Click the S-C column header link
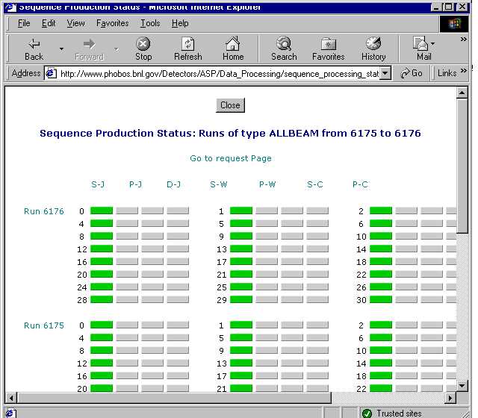The height and width of the screenshot is (418, 478). click(315, 184)
